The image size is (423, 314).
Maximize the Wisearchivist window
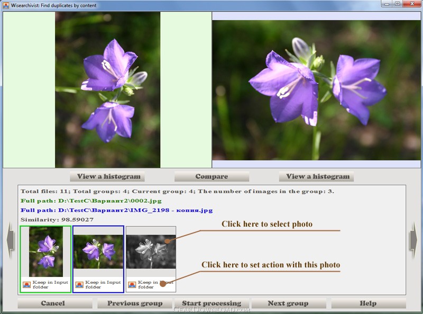pos(397,4)
